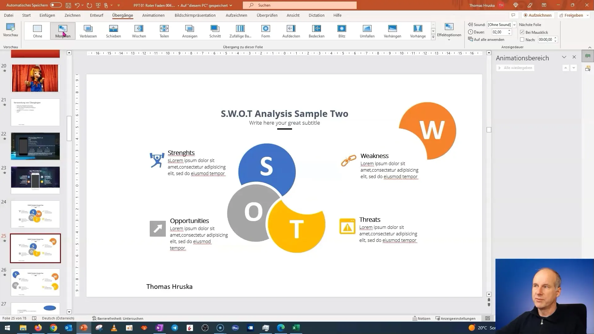Select the Teilen transition effect
This screenshot has height=334, width=594.
[x=164, y=31]
